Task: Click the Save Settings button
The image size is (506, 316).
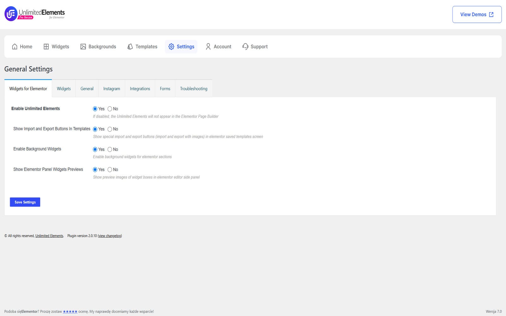Action: coord(25,202)
